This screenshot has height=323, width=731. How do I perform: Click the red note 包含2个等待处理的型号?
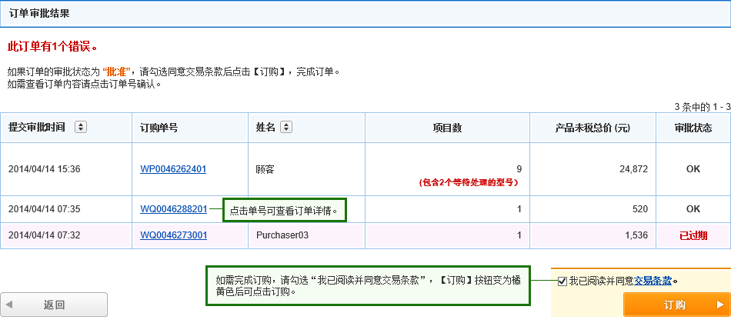pos(469,183)
